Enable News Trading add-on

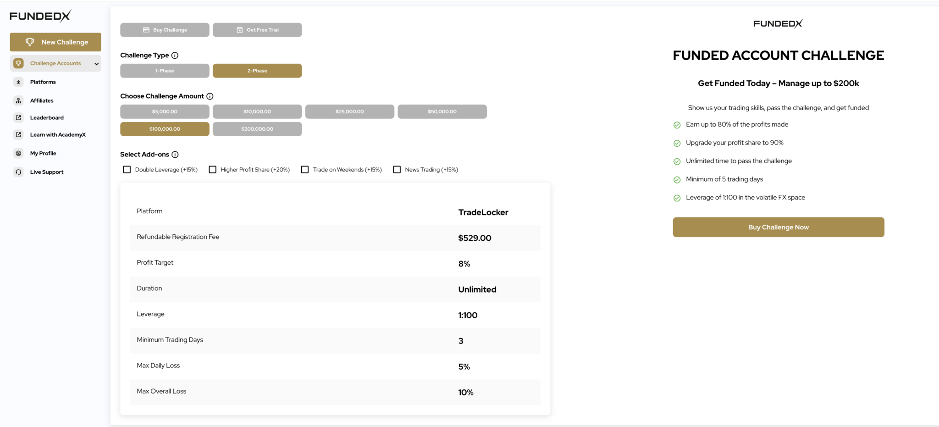click(x=397, y=169)
